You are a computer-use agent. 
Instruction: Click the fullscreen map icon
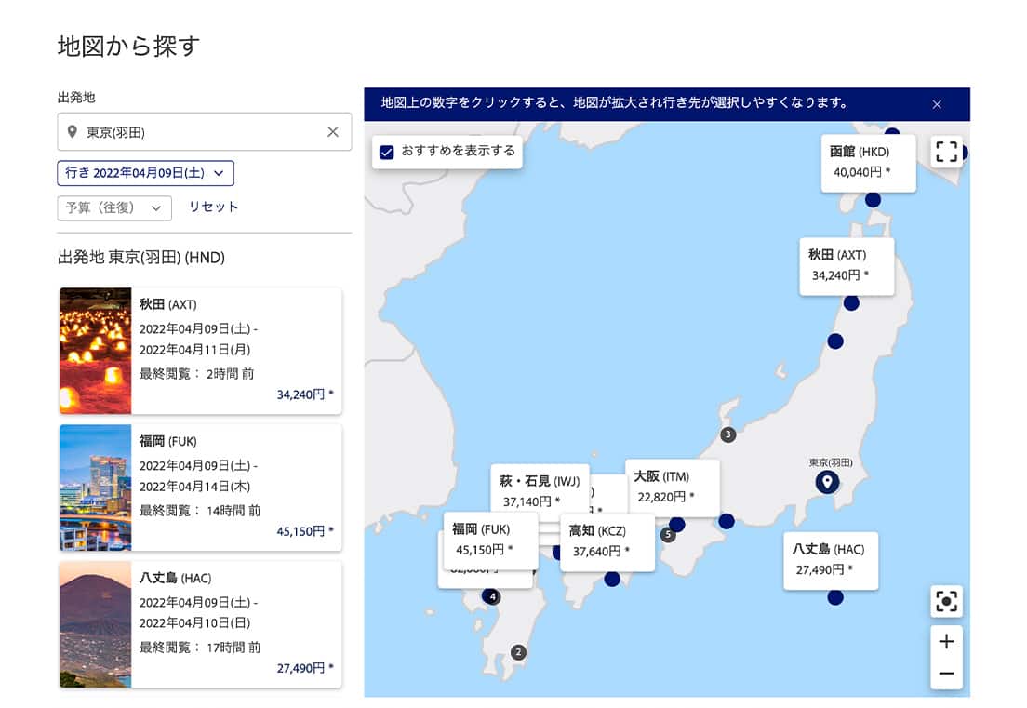coord(946,152)
